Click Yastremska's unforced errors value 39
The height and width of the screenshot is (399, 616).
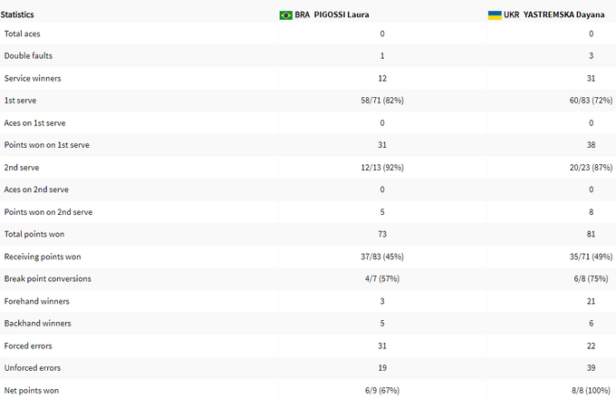pos(591,367)
